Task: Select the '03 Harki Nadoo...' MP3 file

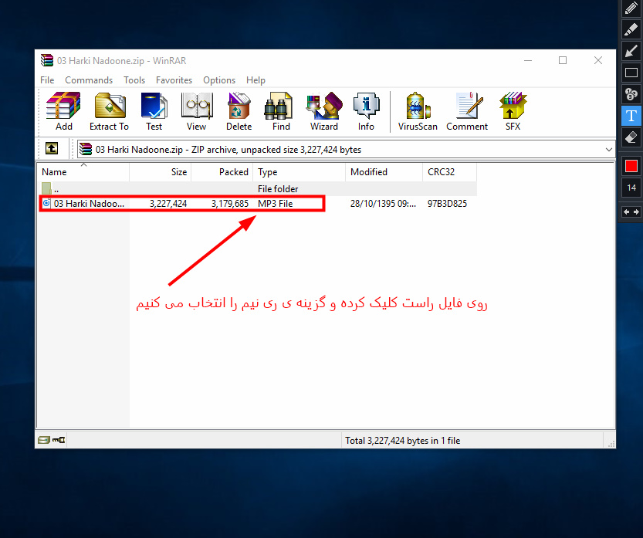Action: 84,204
